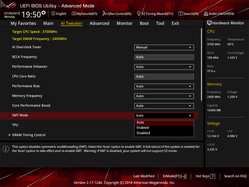249x187 pixels.
Task: Open Hot Keys question mark icon
Action: tap(213, 176)
